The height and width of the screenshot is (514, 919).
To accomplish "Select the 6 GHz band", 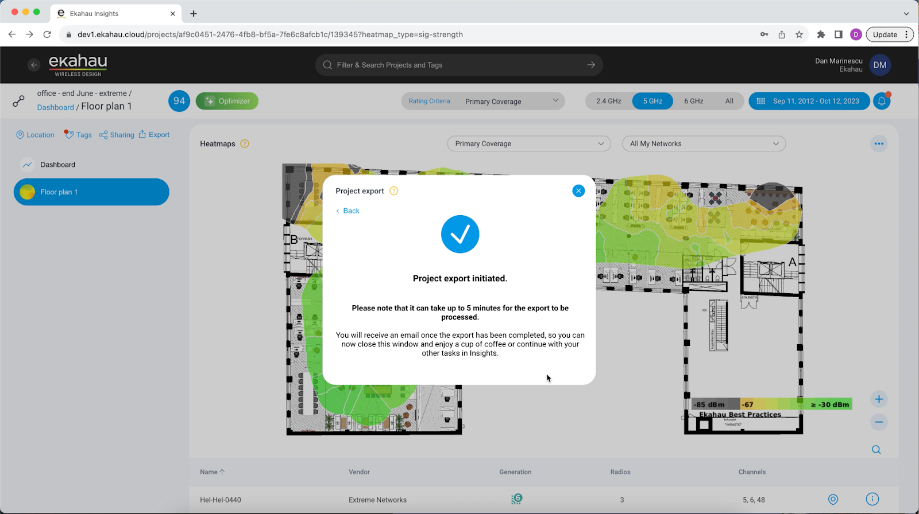I will tap(693, 101).
